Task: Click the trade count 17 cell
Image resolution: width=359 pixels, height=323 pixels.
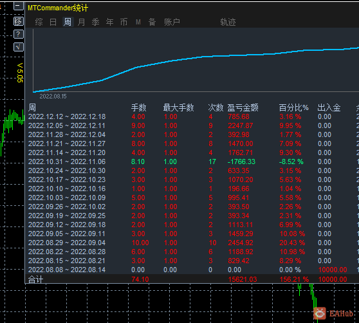Action: tap(212, 161)
